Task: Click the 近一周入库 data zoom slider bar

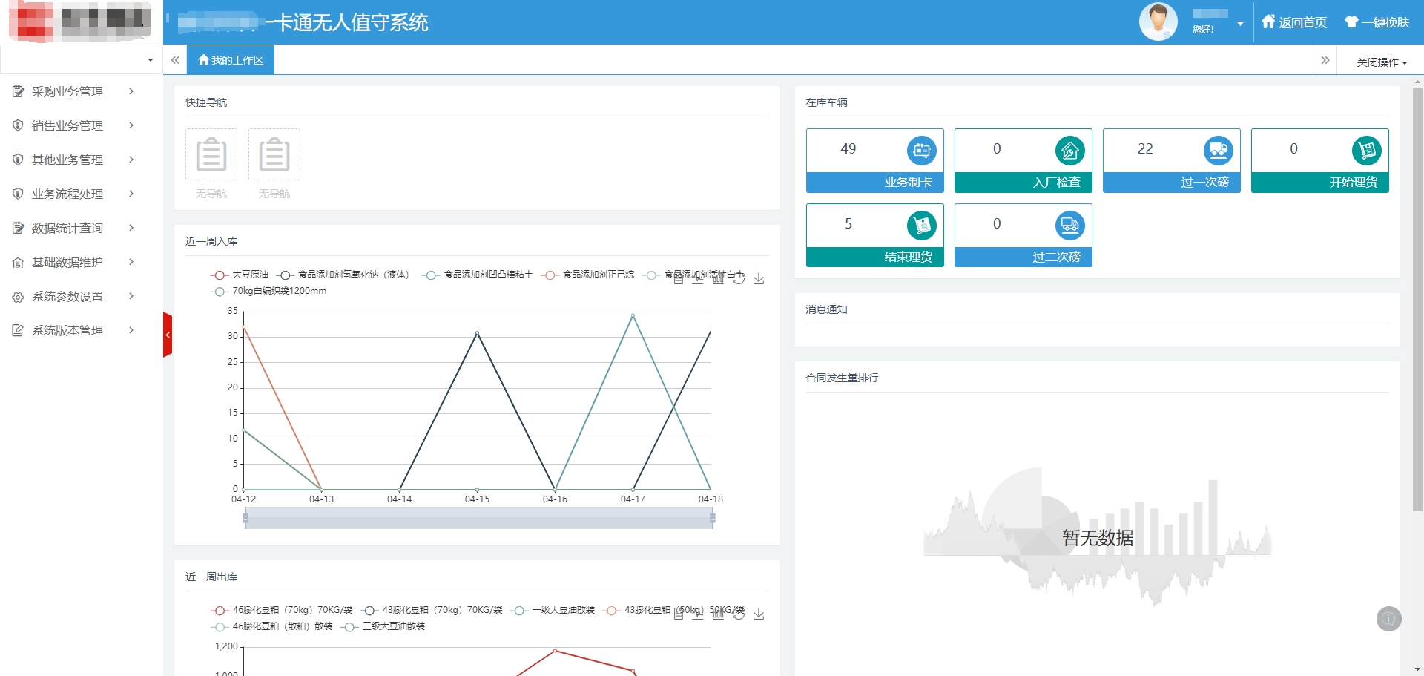Action: pyautogui.click(x=478, y=518)
